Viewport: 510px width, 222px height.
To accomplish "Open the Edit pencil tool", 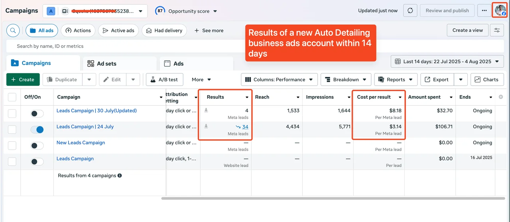I will (x=112, y=79).
